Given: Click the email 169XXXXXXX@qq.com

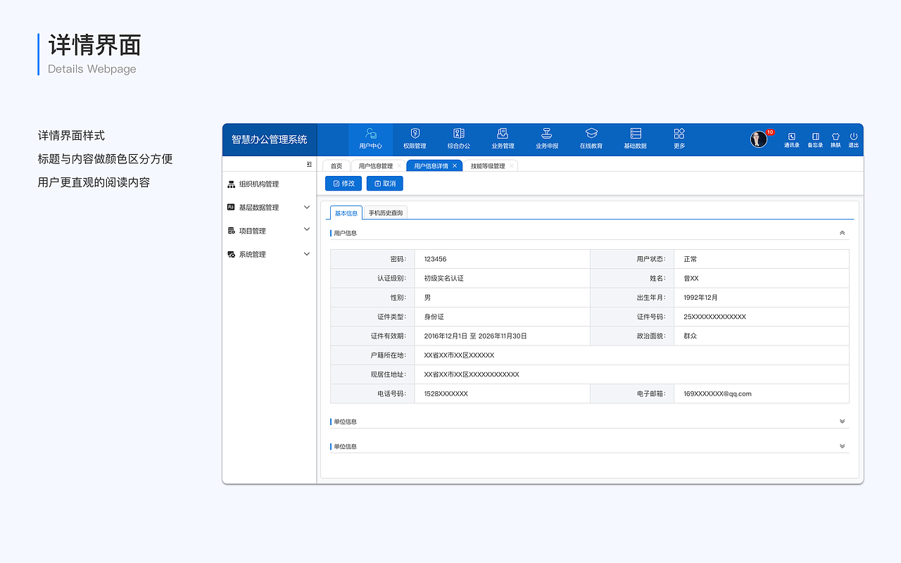Looking at the screenshot, I should click(x=717, y=393).
